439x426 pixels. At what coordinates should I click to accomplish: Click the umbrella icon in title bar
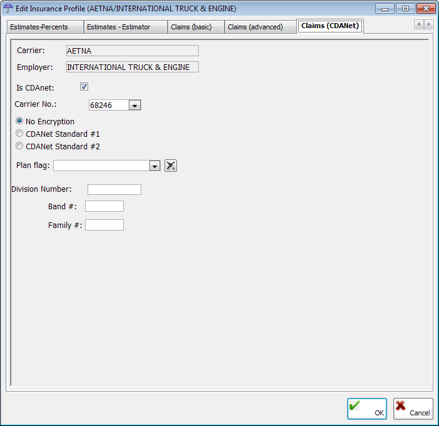9,8
